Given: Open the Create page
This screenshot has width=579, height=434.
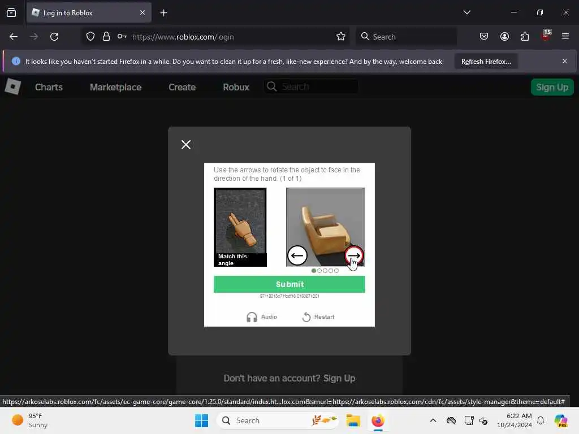Looking at the screenshot, I should 182,87.
